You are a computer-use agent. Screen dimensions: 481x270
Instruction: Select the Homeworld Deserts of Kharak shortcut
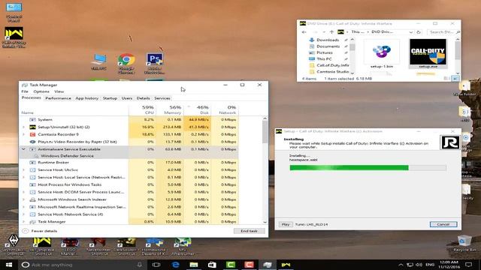[155, 247]
